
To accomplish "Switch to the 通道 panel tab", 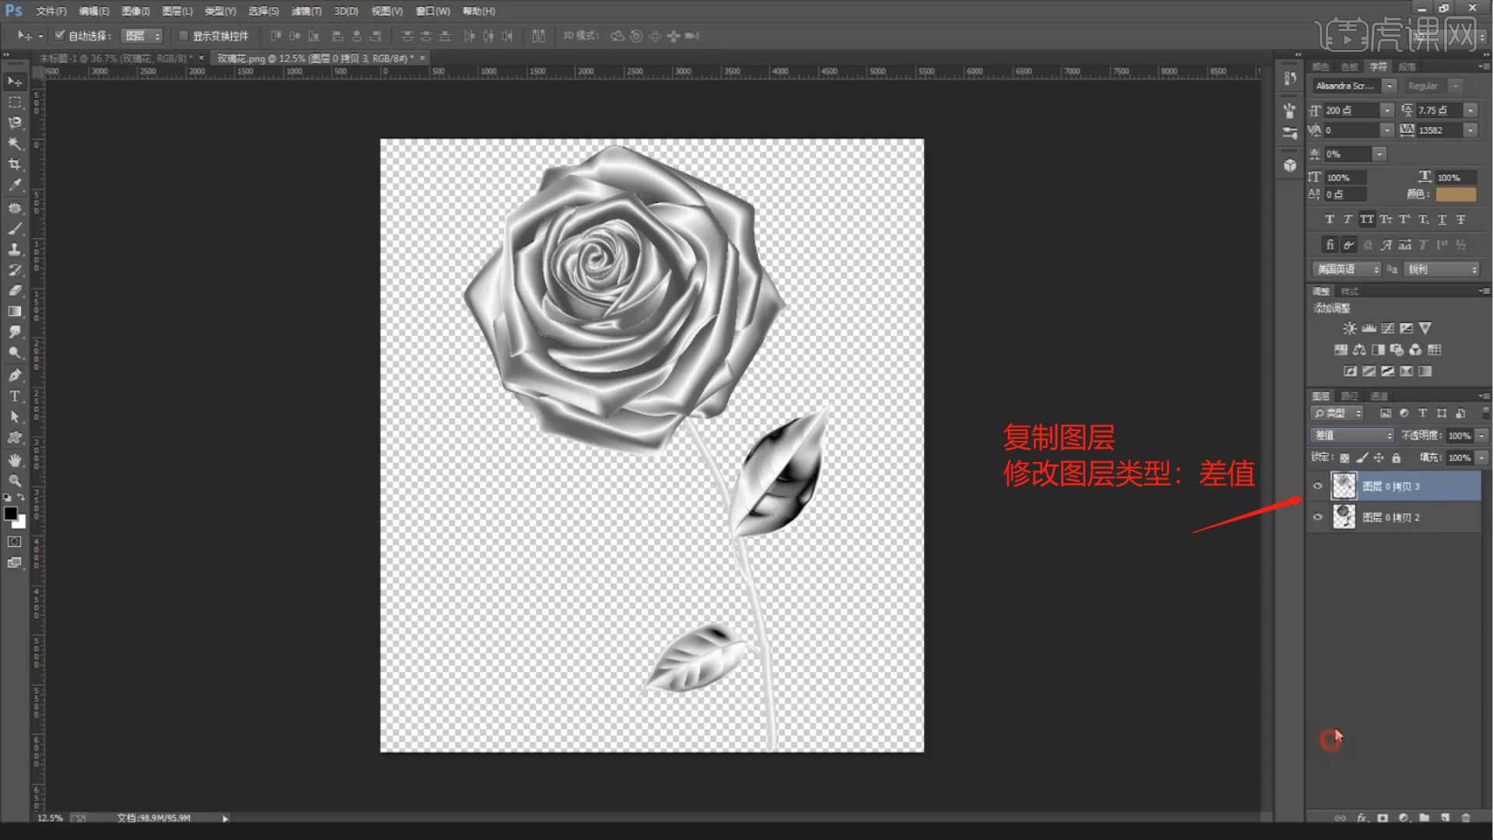I will point(1379,396).
